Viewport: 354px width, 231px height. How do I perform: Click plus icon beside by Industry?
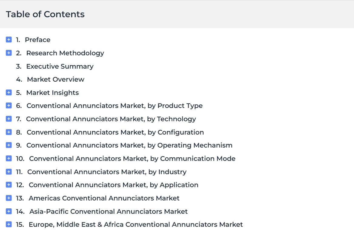pos(9,172)
